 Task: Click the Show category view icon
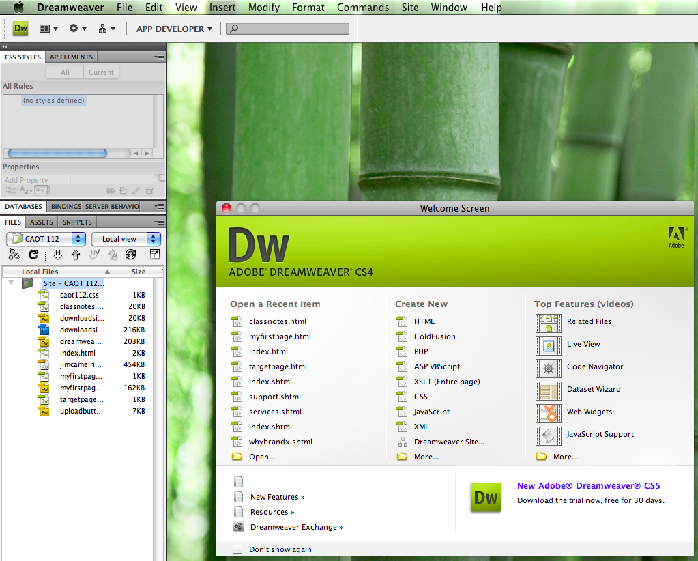[x=10, y=190]
